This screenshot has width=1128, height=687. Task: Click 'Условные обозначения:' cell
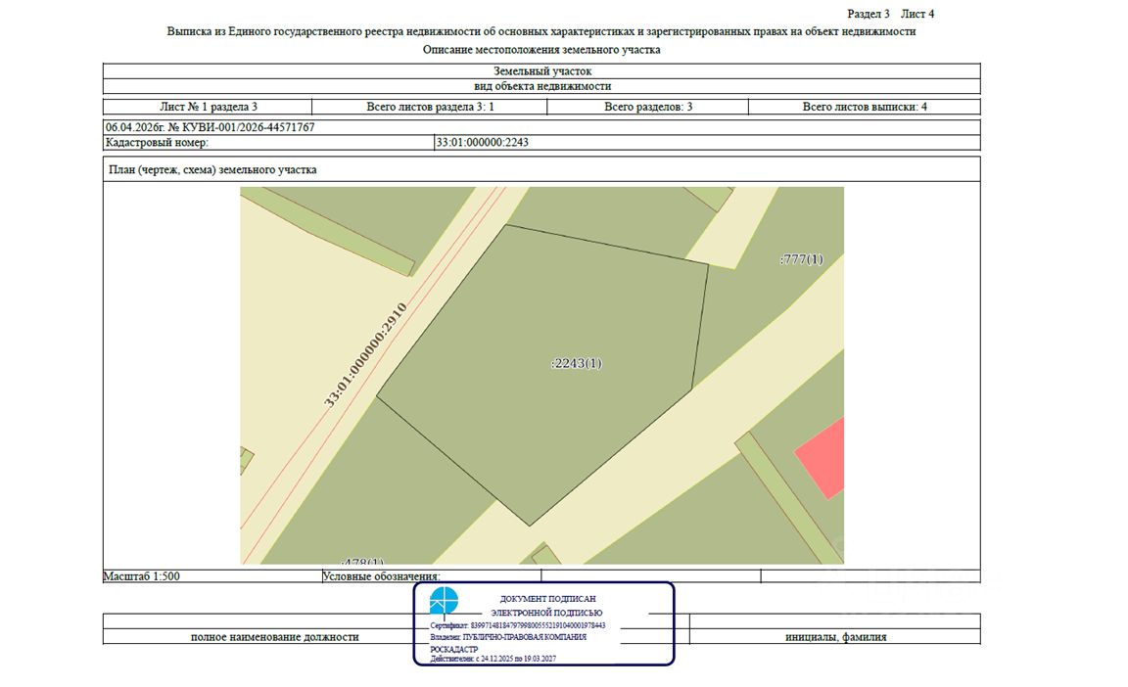[x=432, y=576]
